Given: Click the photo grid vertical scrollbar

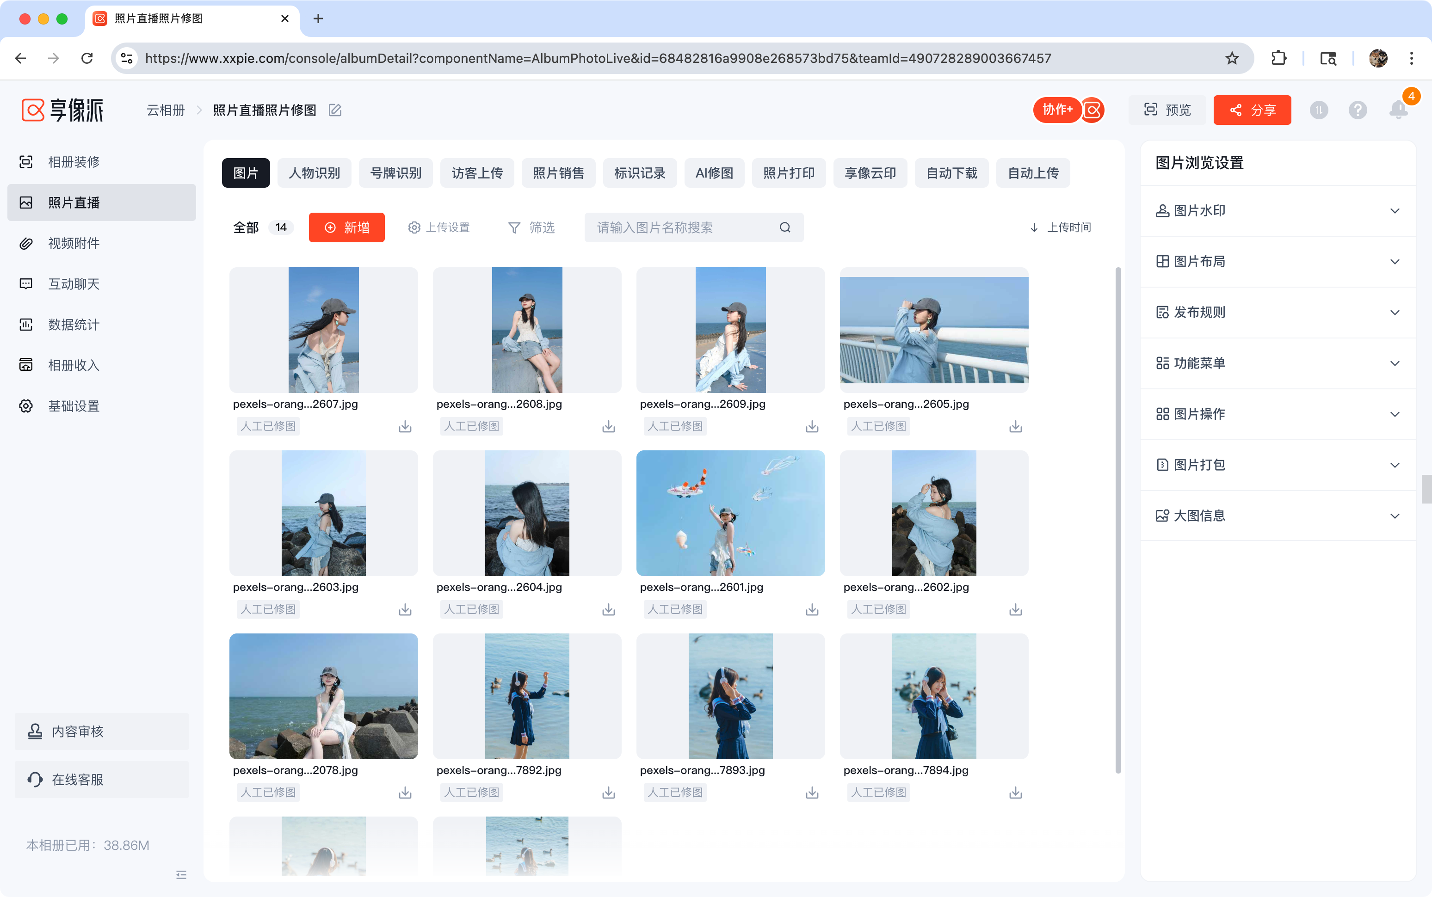Looking at the screenshot, I should point(1118,520).
